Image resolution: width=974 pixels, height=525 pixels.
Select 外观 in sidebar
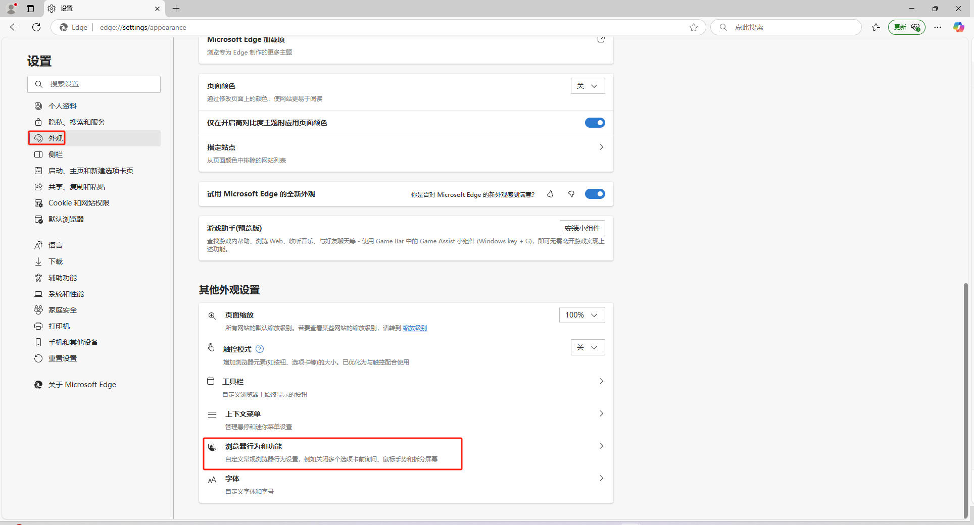(94, 138)
